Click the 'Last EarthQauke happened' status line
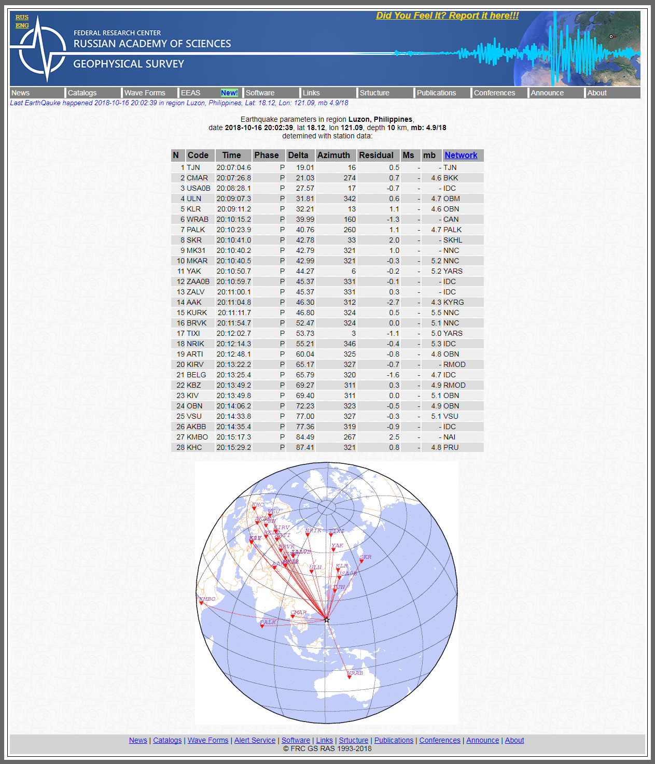The height and width of the screenshot is (764, 655). 179,103
